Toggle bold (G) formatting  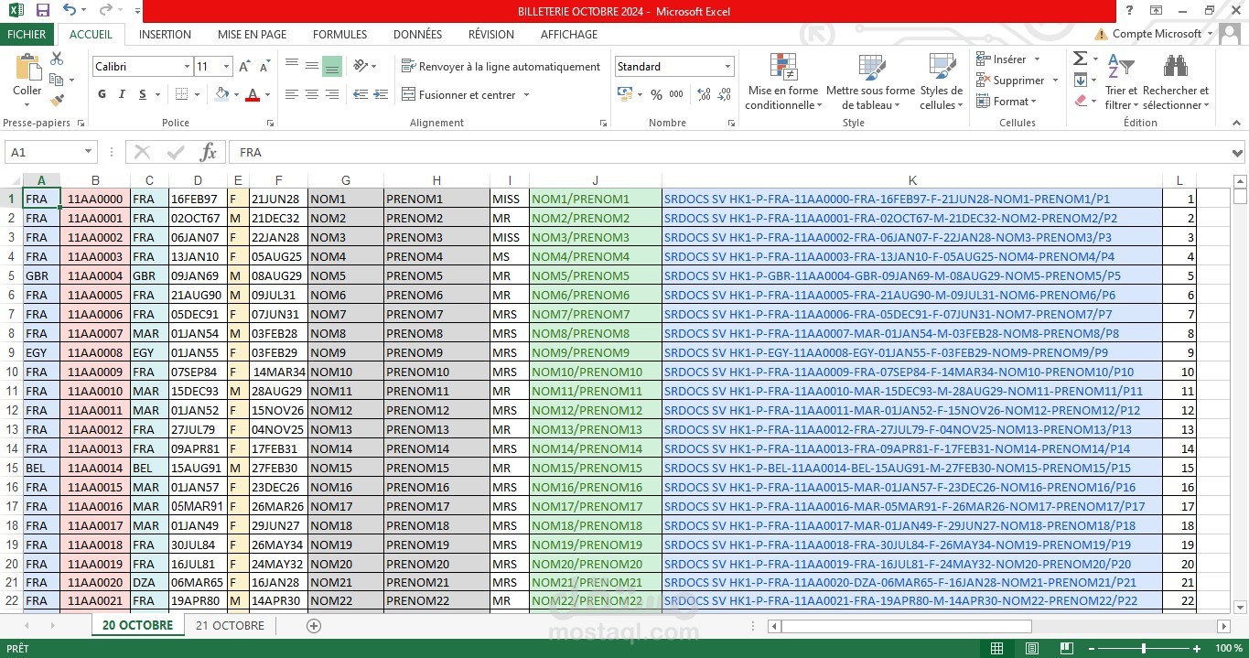pyautogui.click(x=102, y=94)
